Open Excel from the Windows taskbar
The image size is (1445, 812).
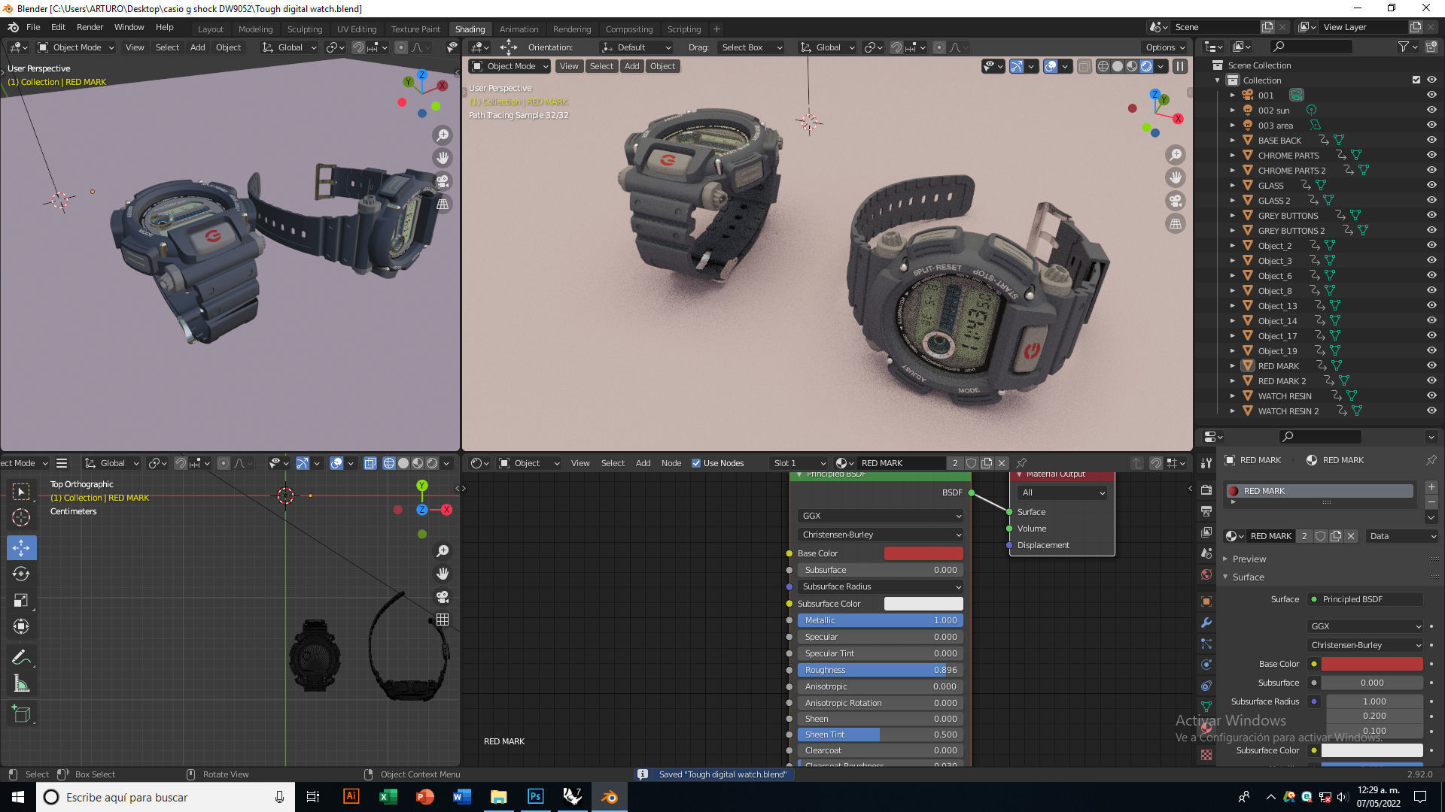pos(388,797)
